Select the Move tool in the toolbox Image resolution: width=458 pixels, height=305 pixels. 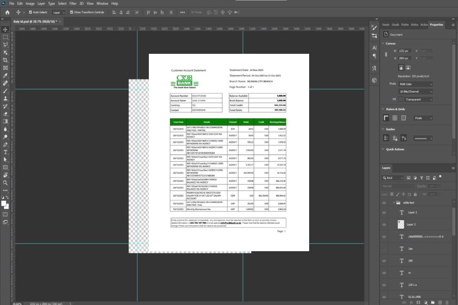point(5,30)
